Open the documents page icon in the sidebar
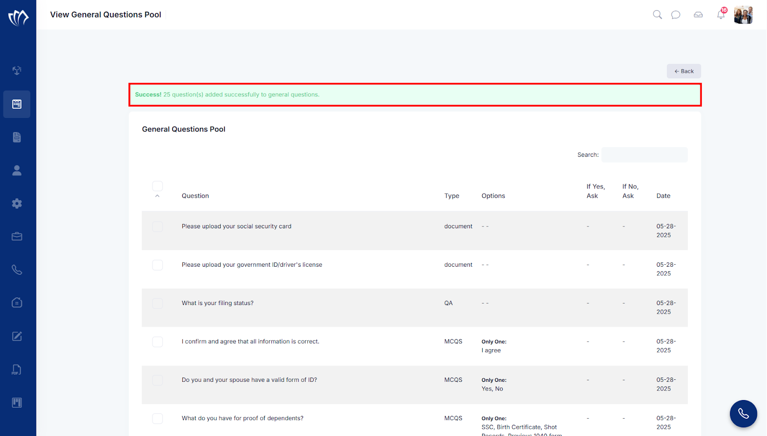 point(17,137)
